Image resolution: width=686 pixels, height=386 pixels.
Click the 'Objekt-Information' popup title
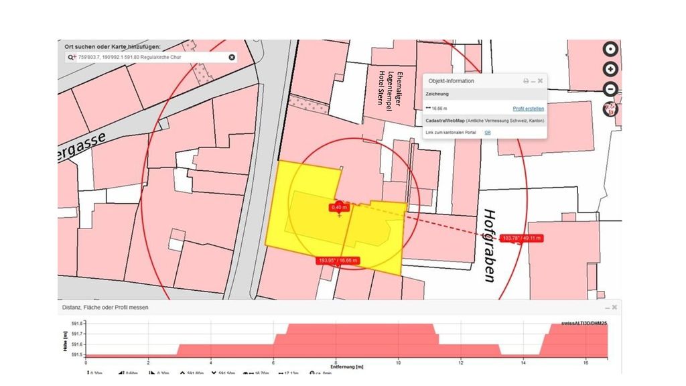[x=451, y=81]
